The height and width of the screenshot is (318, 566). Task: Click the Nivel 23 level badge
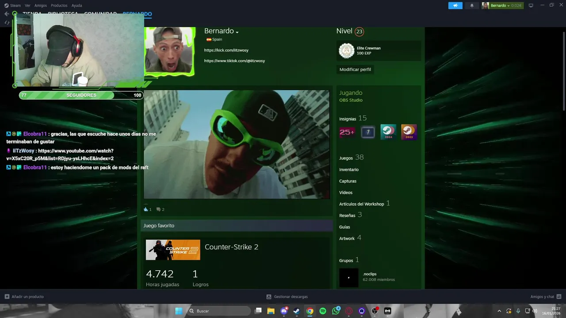[x=359, y=31]
